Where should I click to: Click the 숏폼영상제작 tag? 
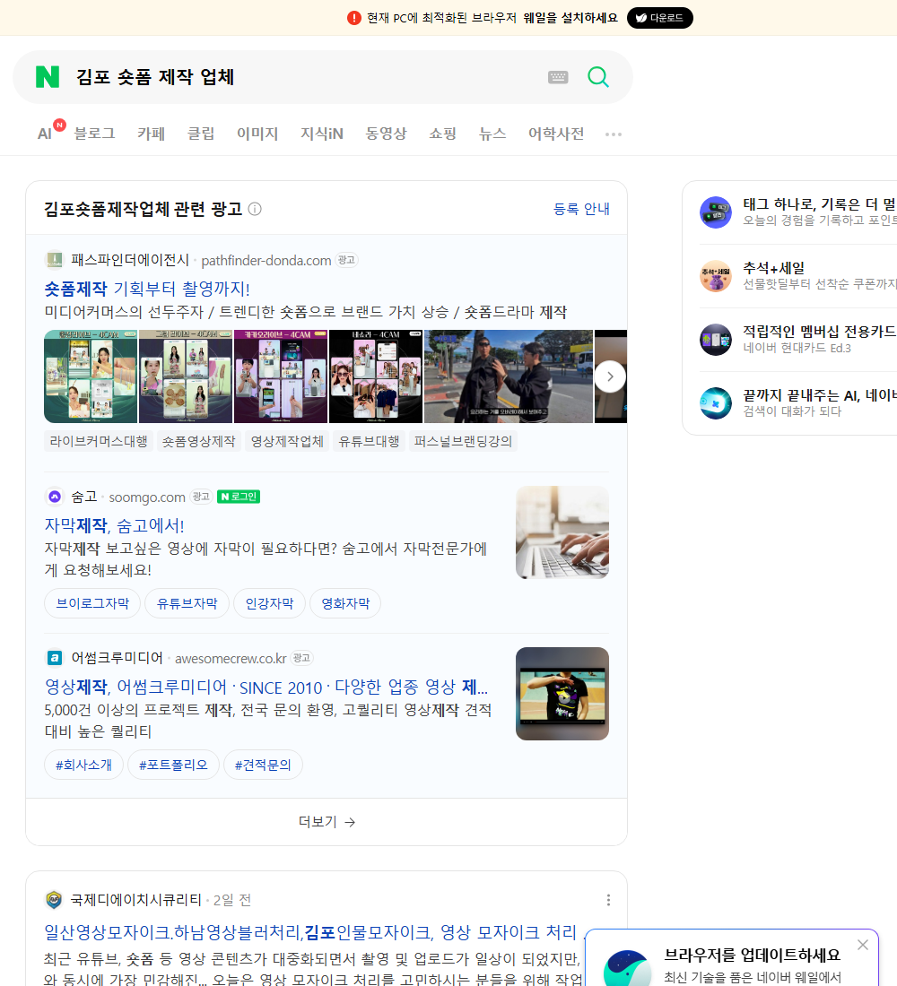coord(199,441)
